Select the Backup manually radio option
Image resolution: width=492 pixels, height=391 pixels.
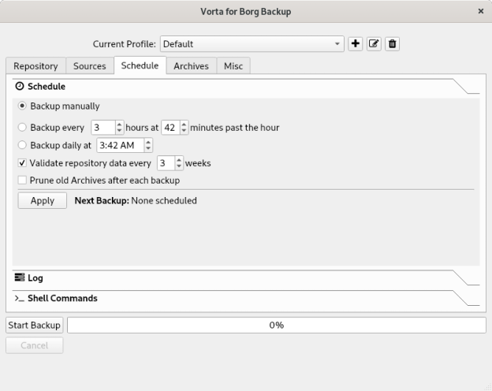[22, 106]
